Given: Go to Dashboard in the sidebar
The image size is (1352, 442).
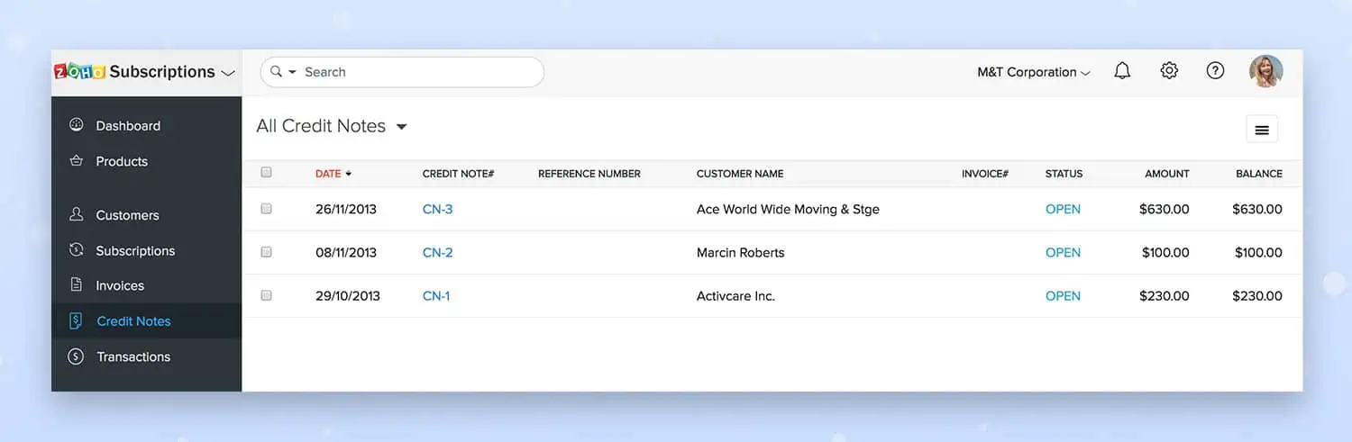Looking at the screenshot, I should point(128,126).
